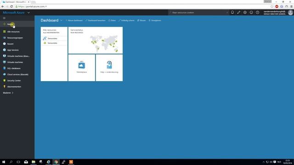This screenshot has width=294, height=165.
Task: Click the Abonnementen key icon
Action: (4, 87)
